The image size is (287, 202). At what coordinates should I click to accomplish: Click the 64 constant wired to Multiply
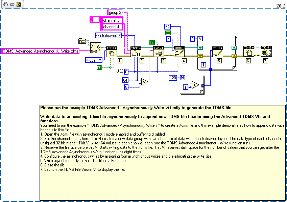[x=125, y=80]
